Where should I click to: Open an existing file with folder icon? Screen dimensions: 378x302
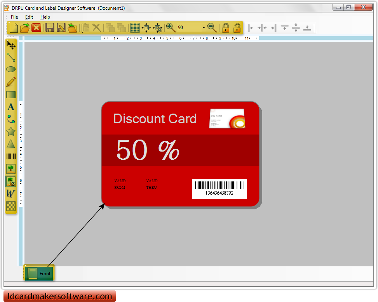pos(24,28)
